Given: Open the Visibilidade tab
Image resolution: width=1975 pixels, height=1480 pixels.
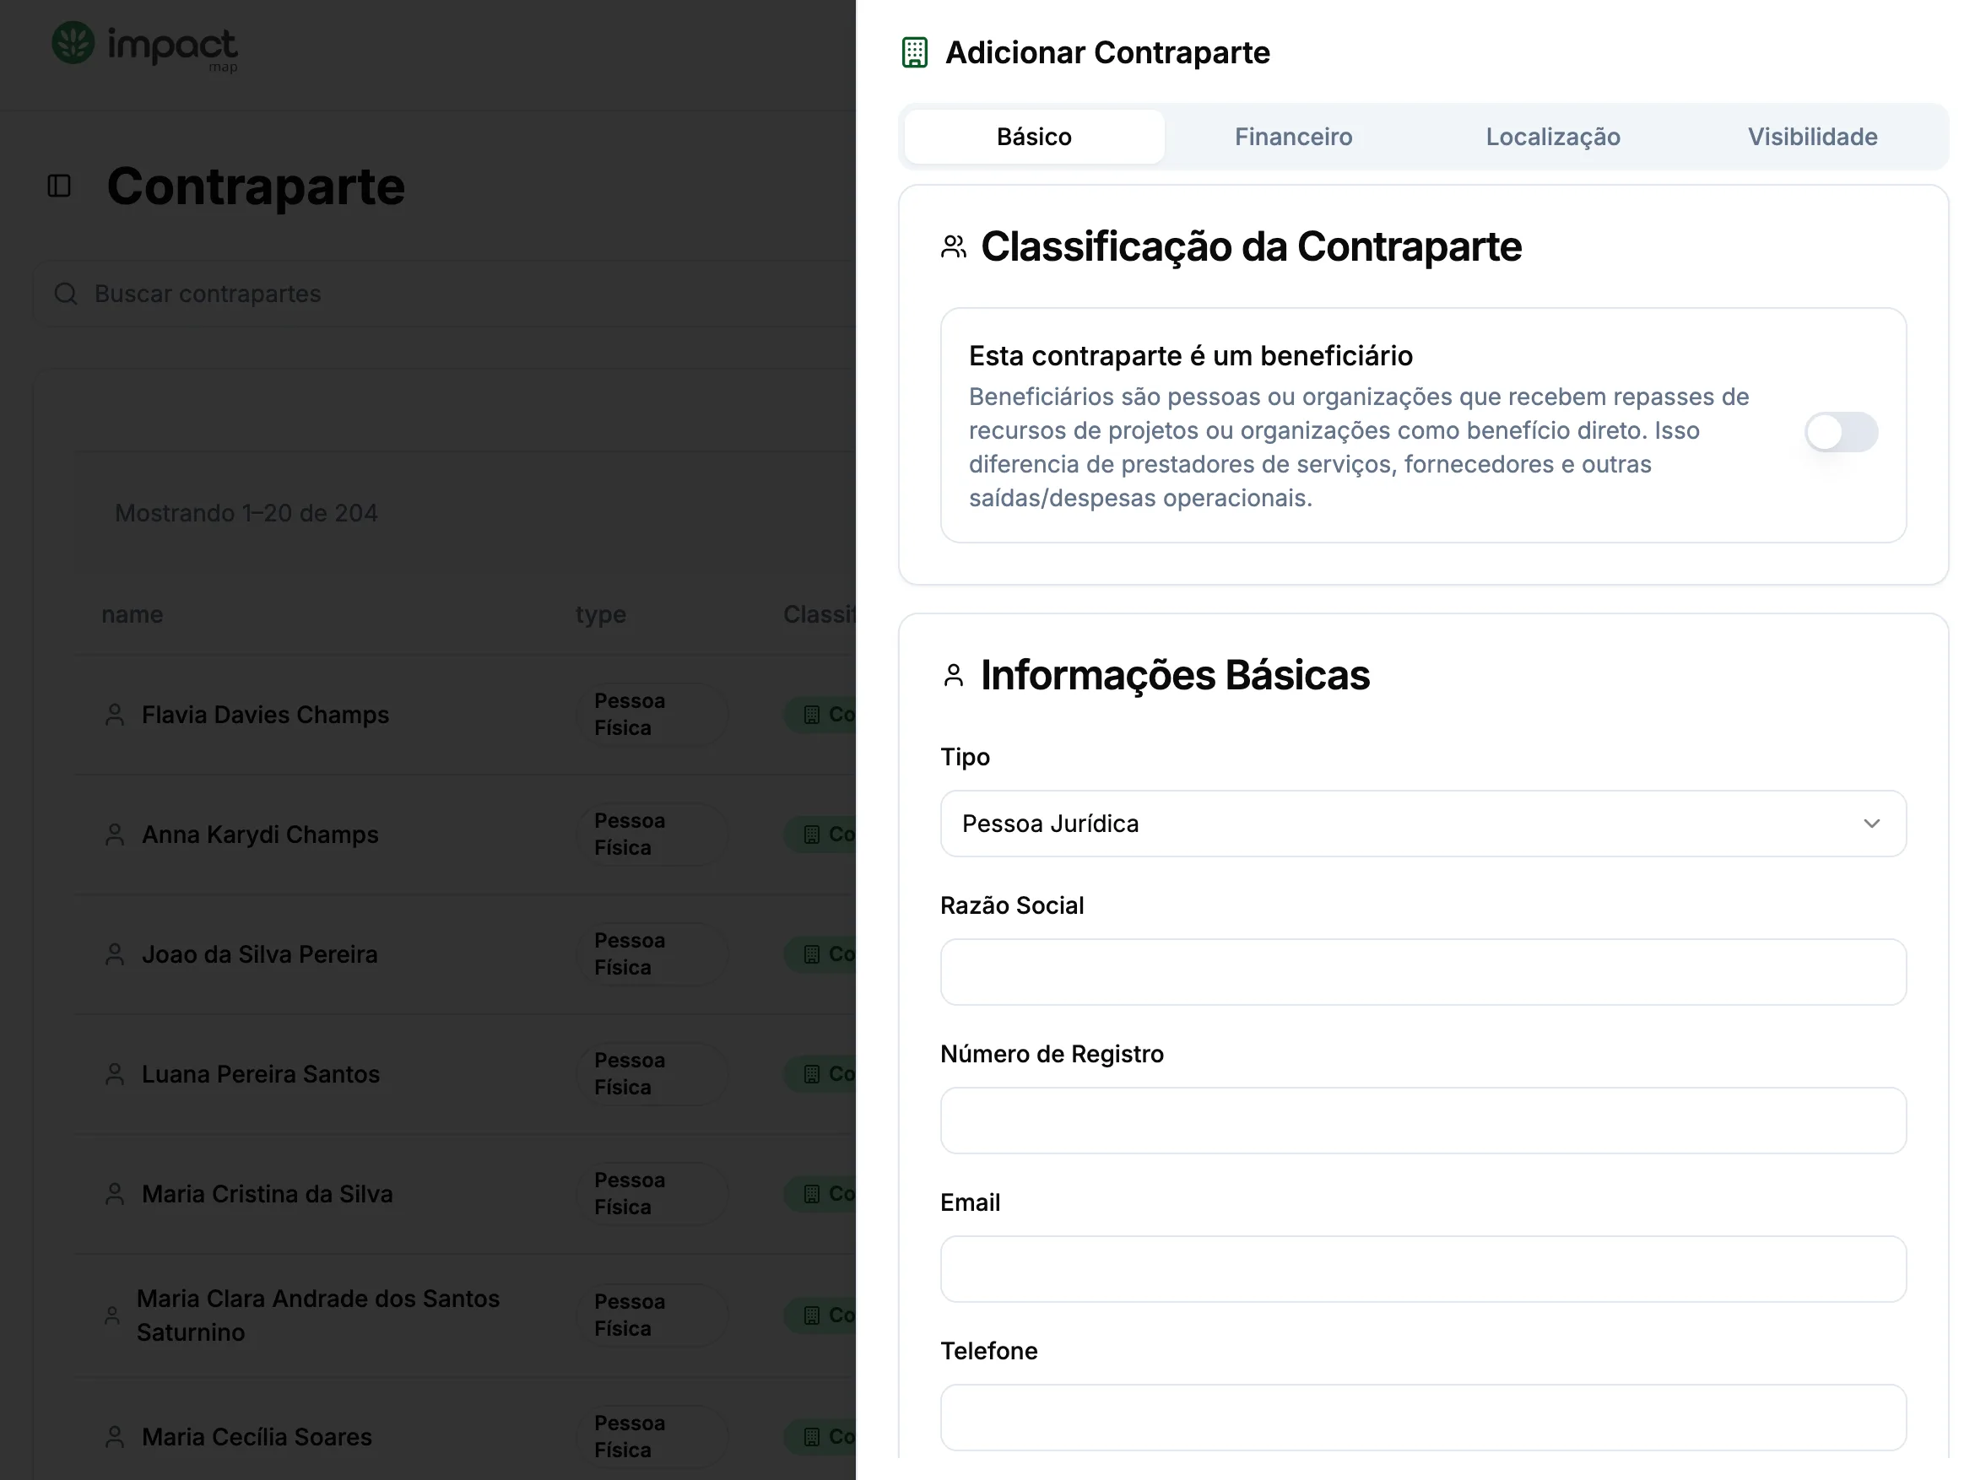Looking at the screenshot, I should (1812, 137).
